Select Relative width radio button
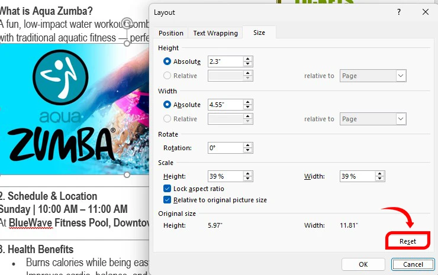This screenshot has height=275, width=438. [167, 119]
